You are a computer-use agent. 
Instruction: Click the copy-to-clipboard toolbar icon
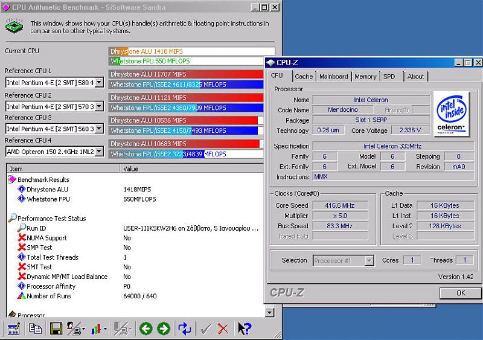click(35, 329)
